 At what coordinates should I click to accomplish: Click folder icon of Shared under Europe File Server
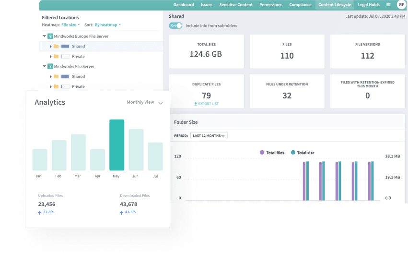click(x=56, y=47)
